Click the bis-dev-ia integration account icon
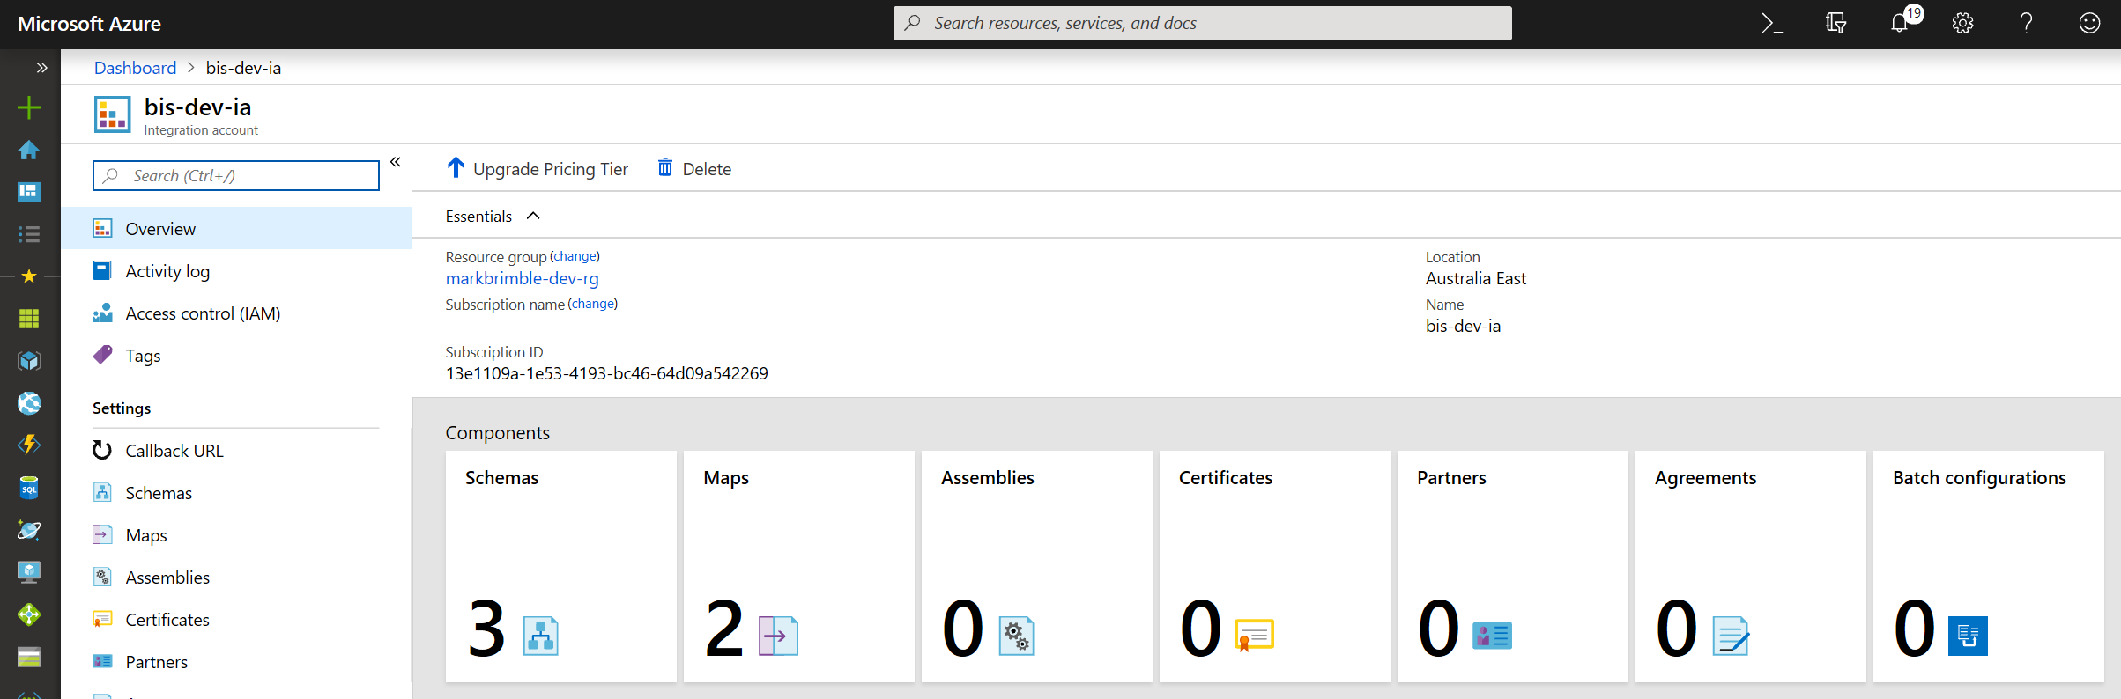The width and height of the screenshot is (2121, 699). 113,115
